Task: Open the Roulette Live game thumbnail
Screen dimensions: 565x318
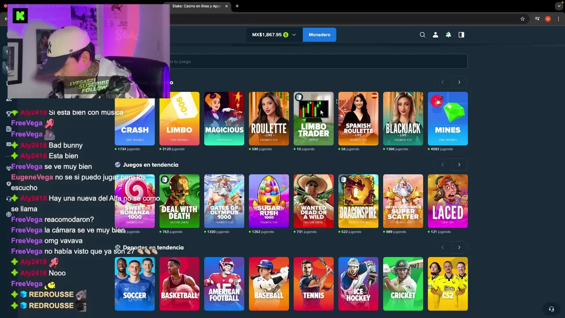Action: click(x=269, y=118)
